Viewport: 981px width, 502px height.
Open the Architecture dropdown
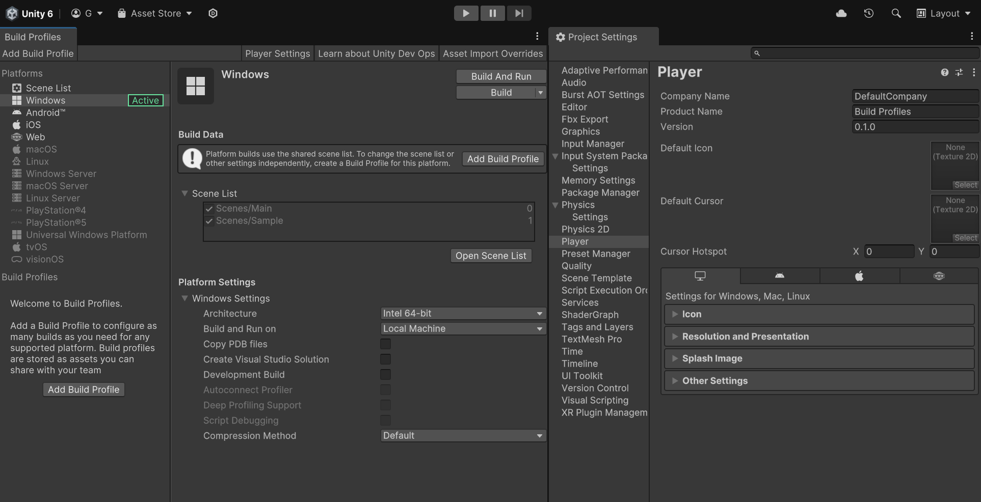coord(463,314)
